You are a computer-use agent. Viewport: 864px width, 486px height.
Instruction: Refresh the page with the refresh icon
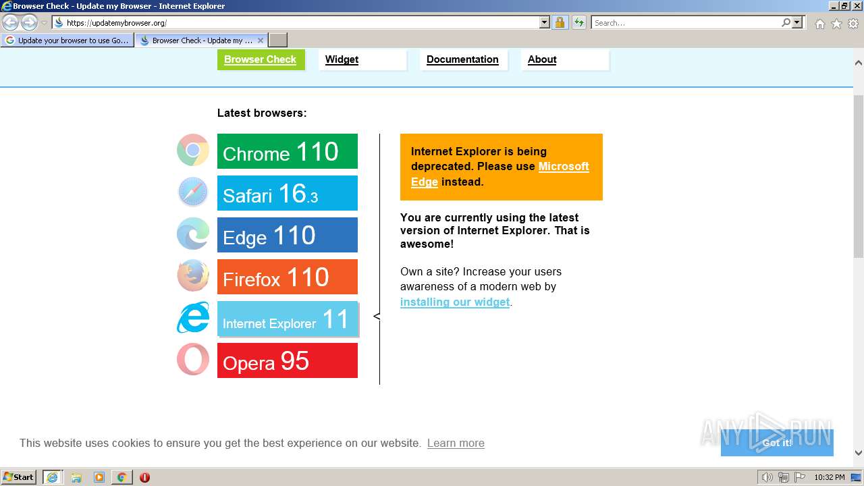(578, 22)
